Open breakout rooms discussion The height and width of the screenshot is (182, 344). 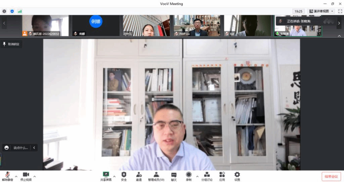tap(207, 176)
